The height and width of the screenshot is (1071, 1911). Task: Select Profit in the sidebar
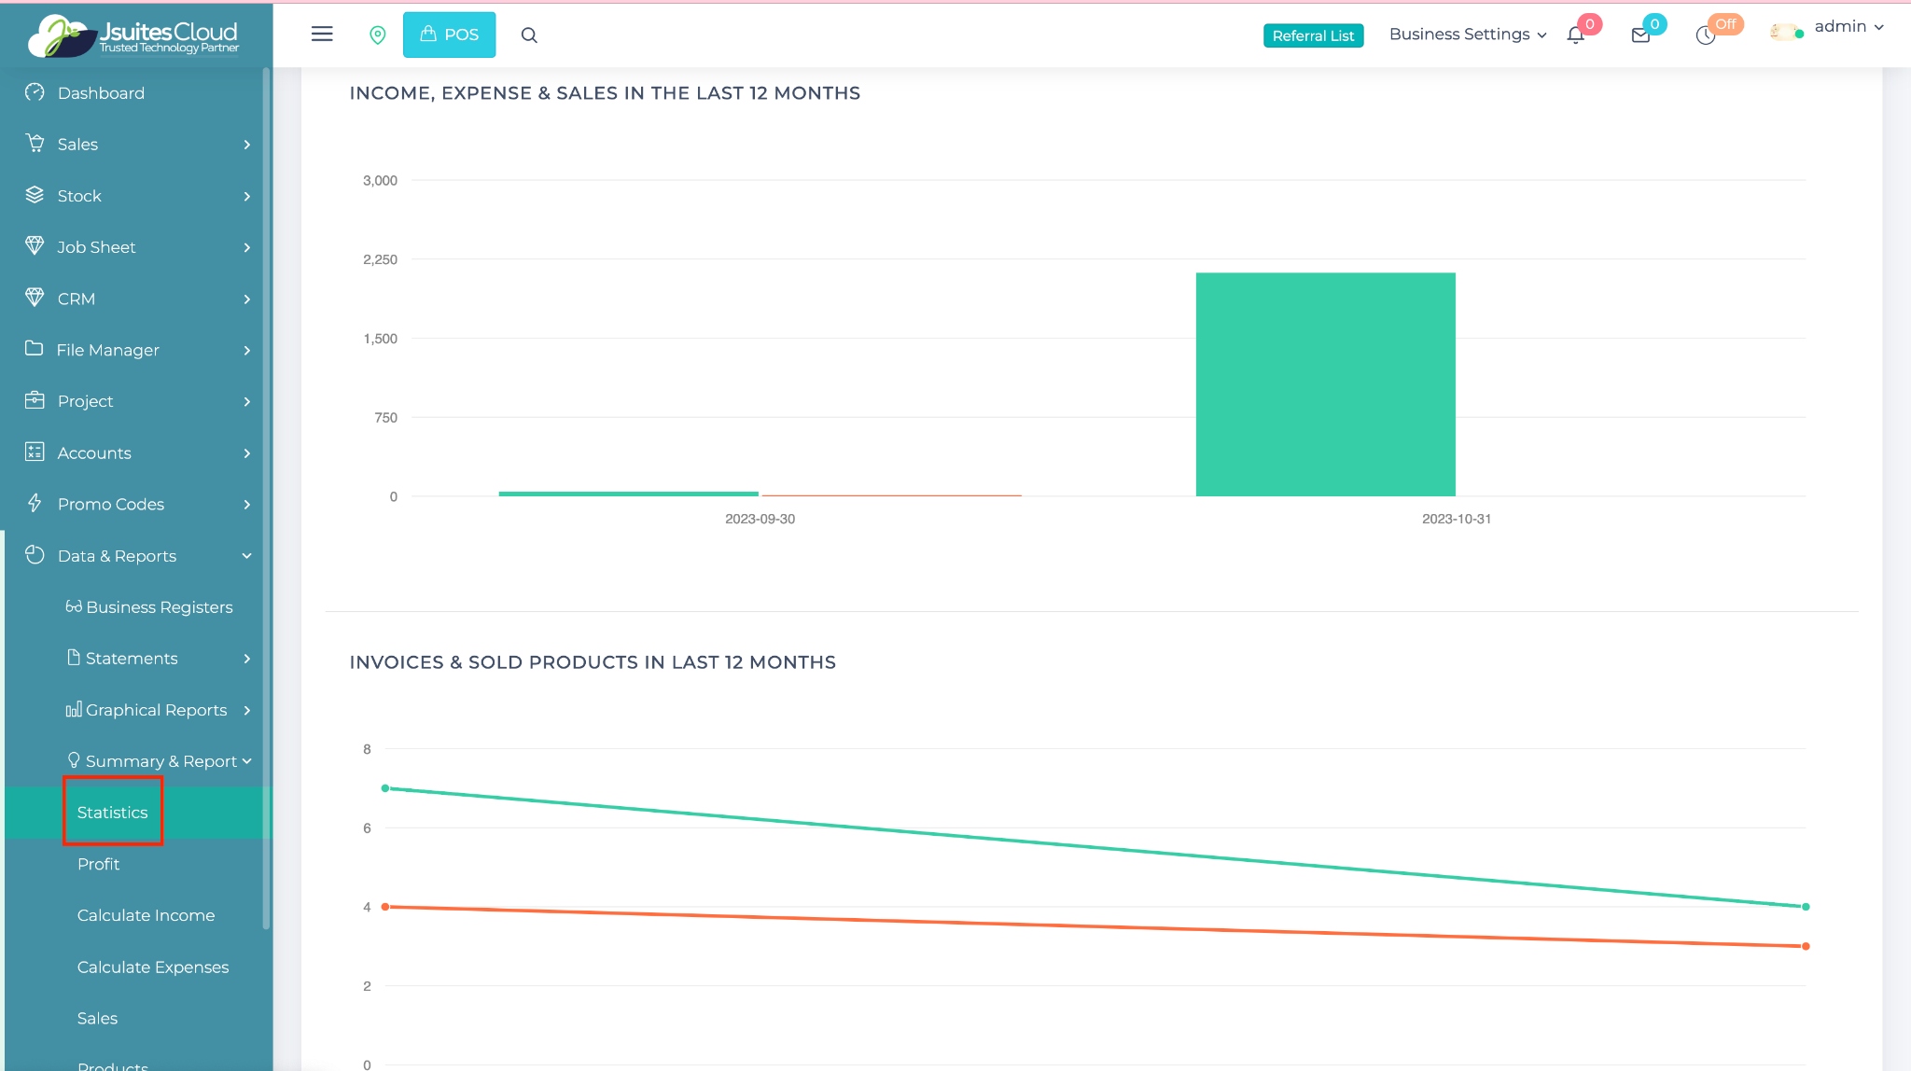[98, 864]
